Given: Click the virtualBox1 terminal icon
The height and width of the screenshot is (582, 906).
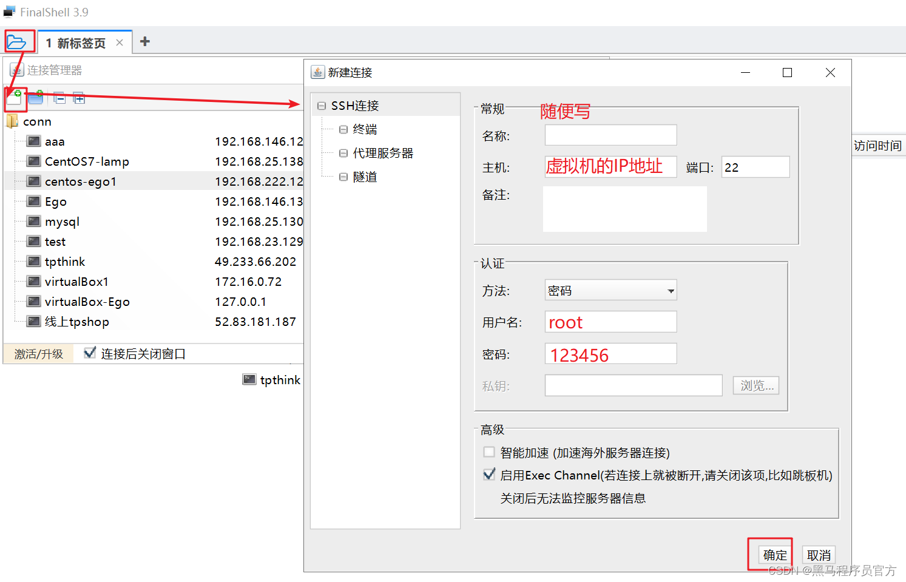Looking at the screenshot, I should click(34, 282).
